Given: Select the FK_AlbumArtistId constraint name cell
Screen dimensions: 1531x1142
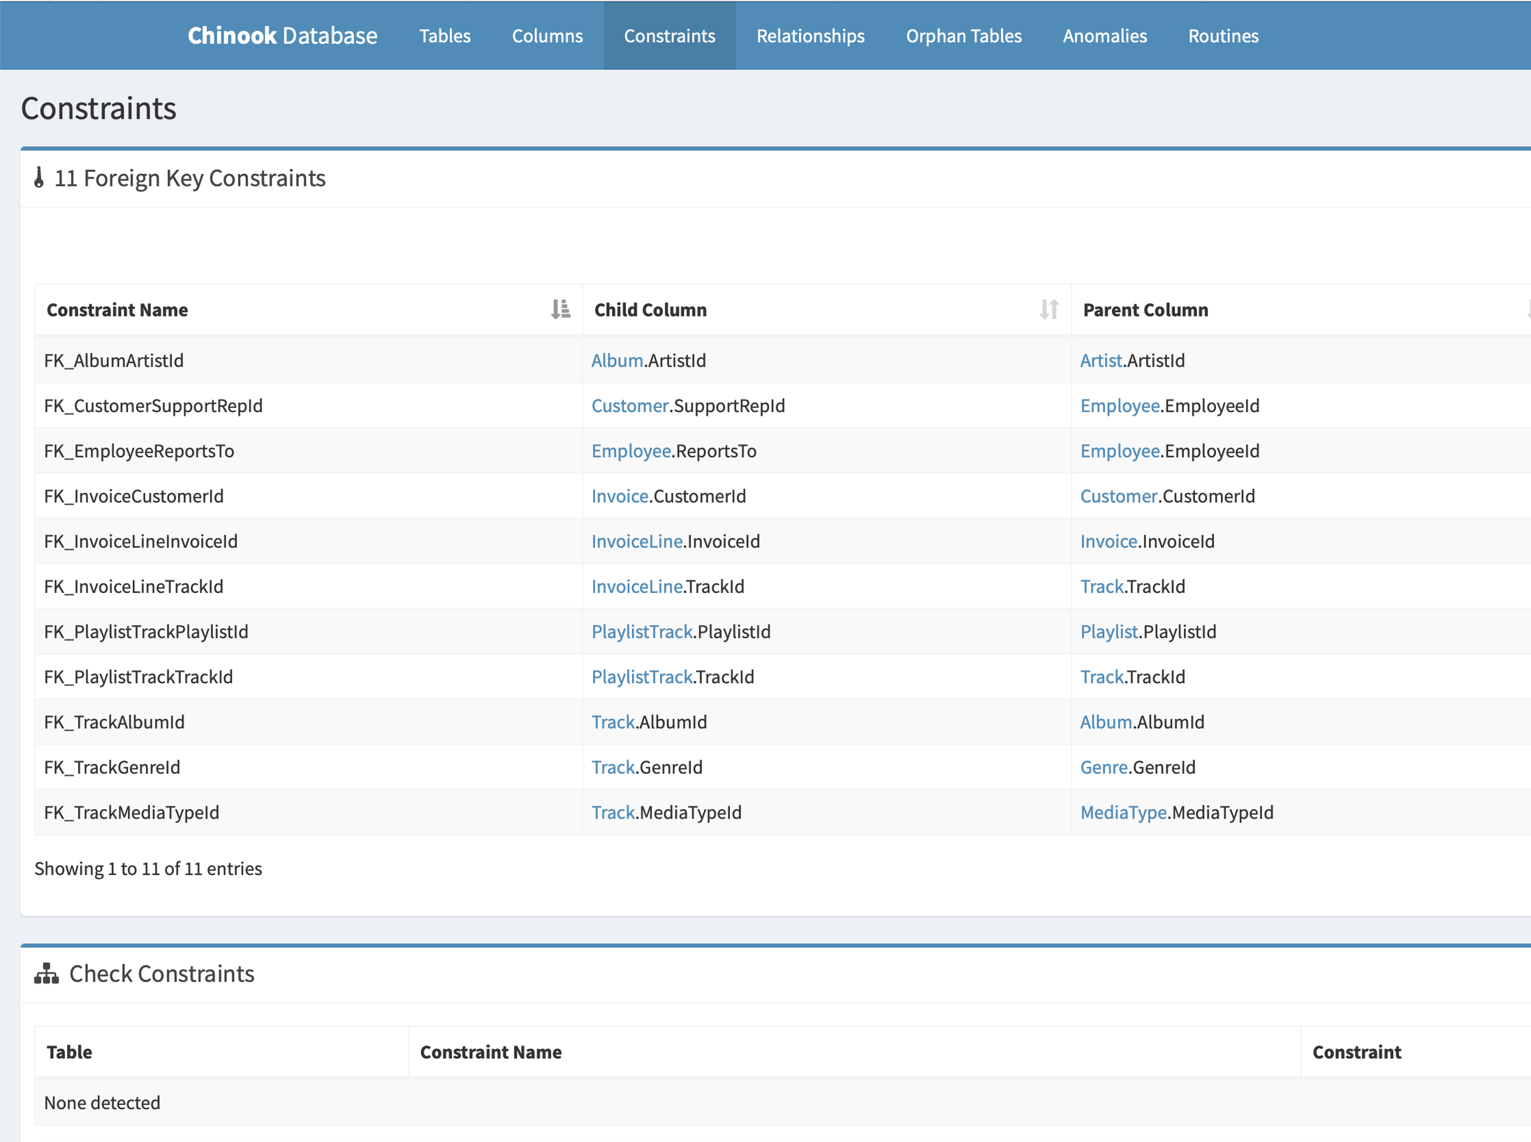Looking at the screenshot, I should (x=309, y=360).
